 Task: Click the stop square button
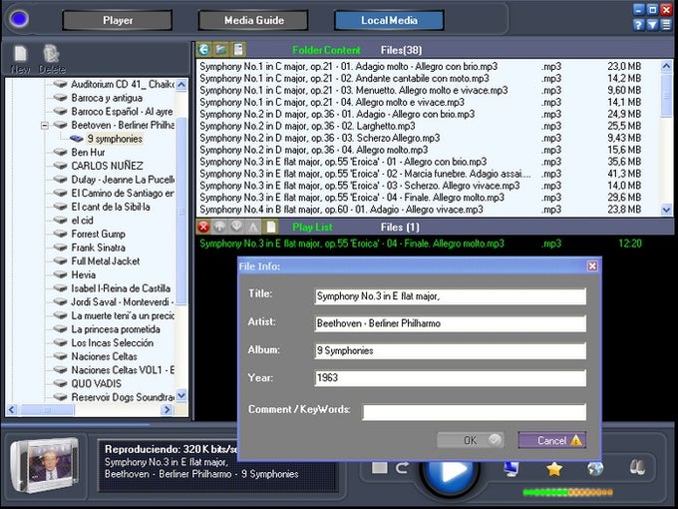click(x=379, y=467)
